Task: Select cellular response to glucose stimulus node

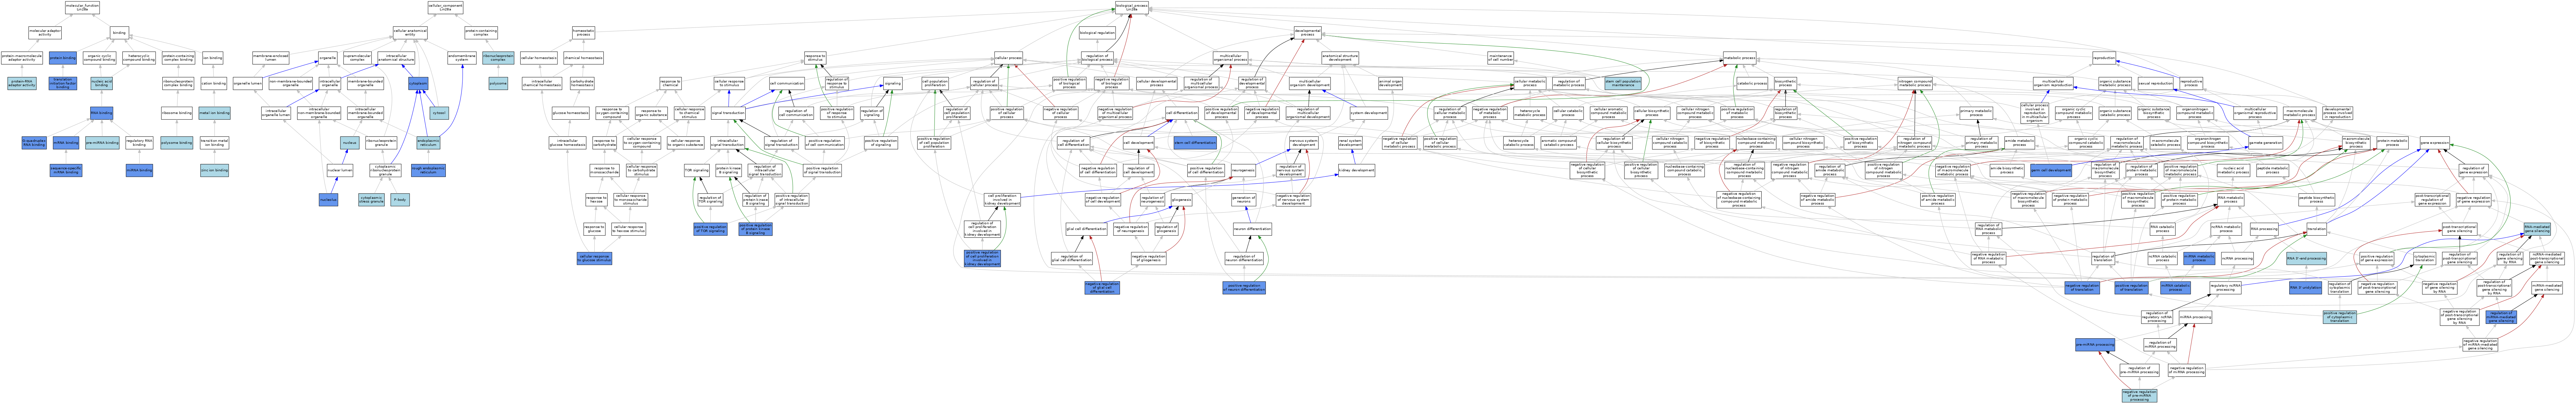Action: click(x=594, y=258)
